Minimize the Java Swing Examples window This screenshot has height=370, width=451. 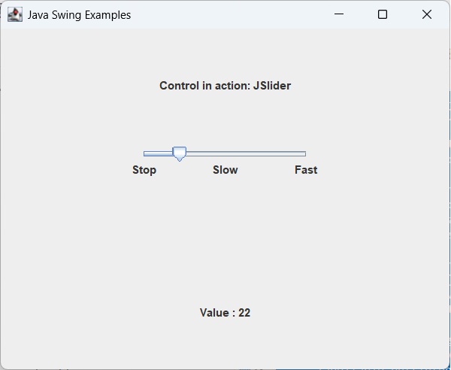tap(339, 14)
